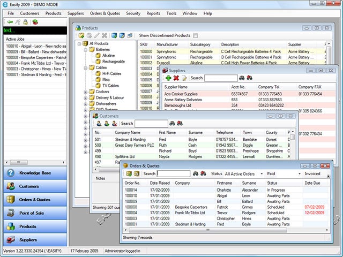Click the green plus add icon in Suppliers window
343x257 pixels.
tap(168, 78)
